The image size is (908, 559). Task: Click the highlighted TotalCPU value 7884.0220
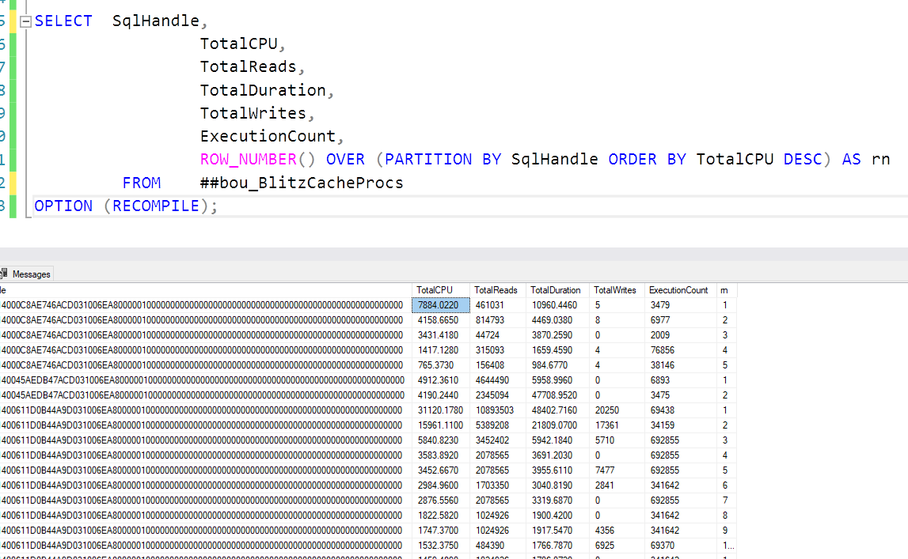tap(439, 305)
